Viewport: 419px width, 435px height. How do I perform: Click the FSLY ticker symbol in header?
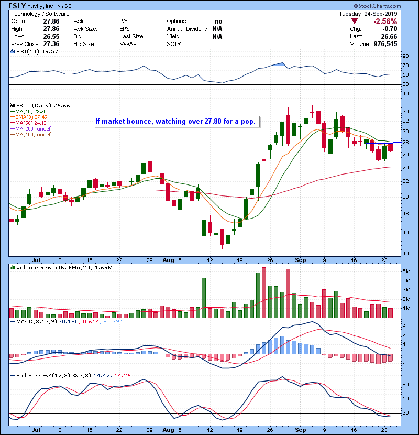(17, 6)
